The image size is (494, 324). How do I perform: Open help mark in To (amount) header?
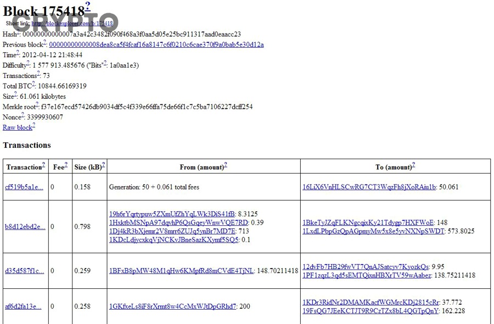point(414,165)
